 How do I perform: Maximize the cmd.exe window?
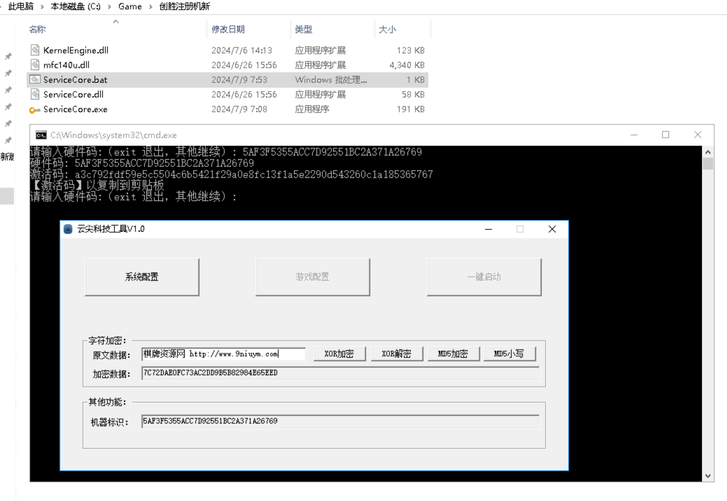[666, 135]
